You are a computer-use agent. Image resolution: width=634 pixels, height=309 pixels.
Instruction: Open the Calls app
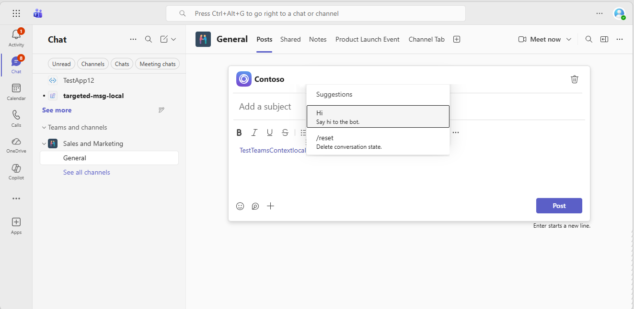point(16,119)
